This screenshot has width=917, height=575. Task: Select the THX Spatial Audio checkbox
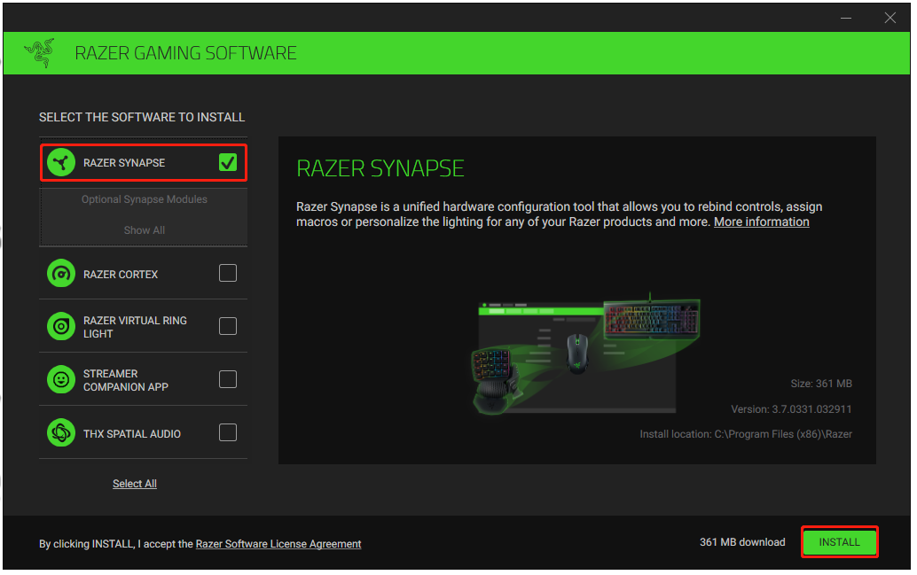point(228,433)
